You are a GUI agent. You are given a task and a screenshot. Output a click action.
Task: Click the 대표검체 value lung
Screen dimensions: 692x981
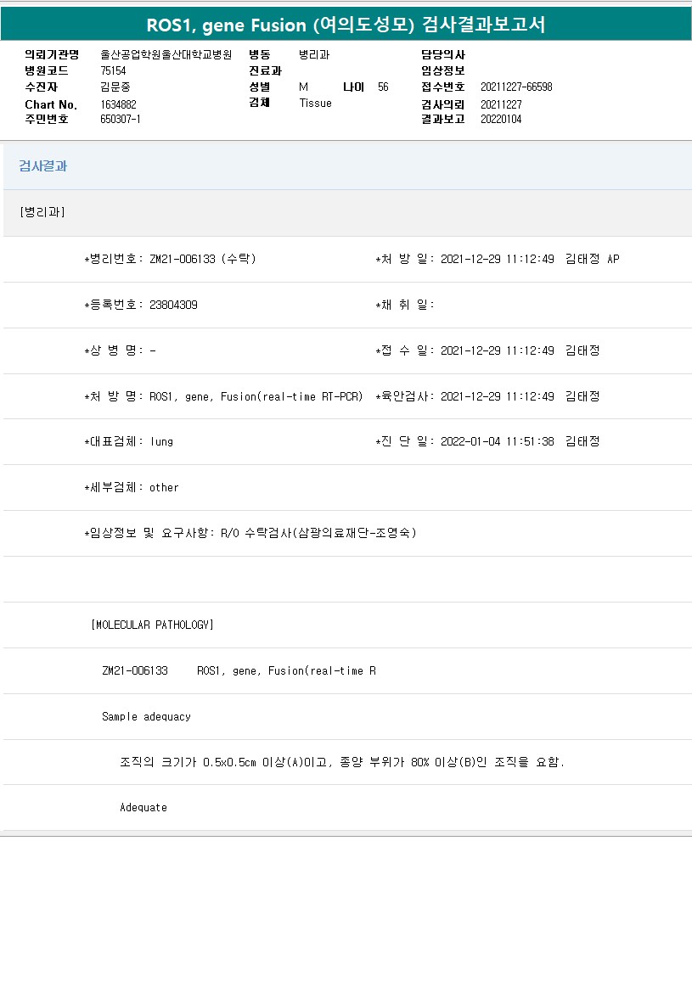161,442
